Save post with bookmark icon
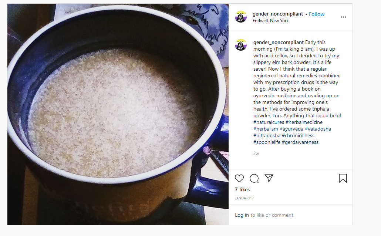 click(x=343, y=178)
